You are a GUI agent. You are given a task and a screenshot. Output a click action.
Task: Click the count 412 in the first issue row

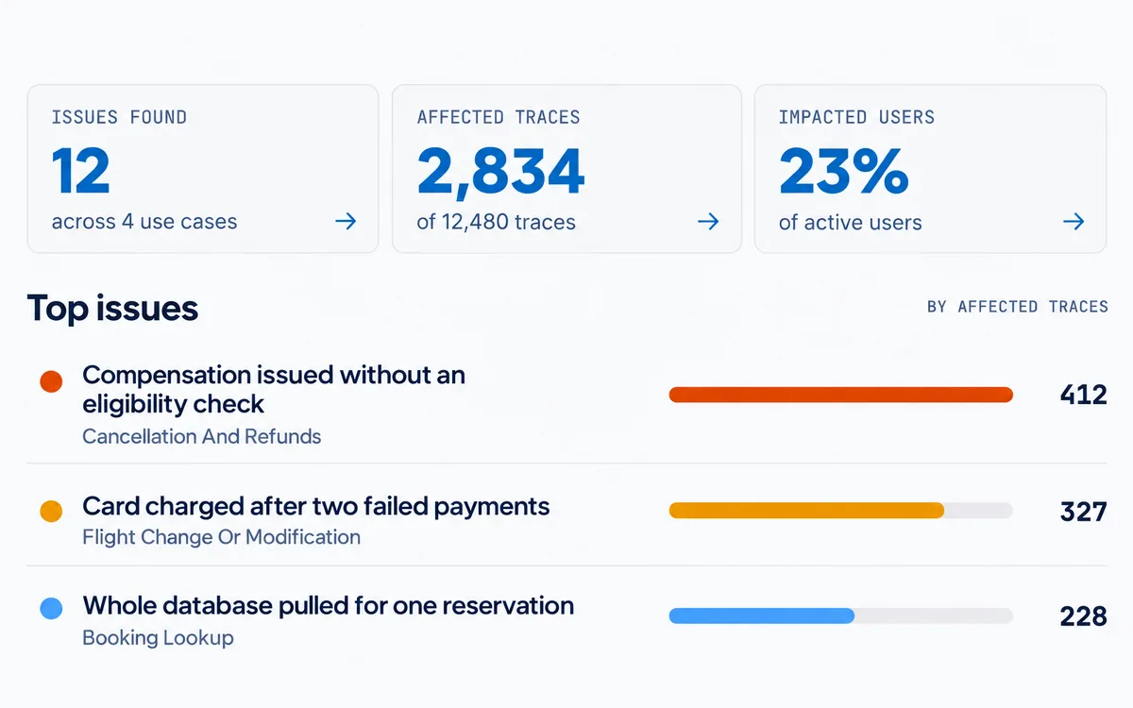pyautogui.click(x=1084, y=395)
